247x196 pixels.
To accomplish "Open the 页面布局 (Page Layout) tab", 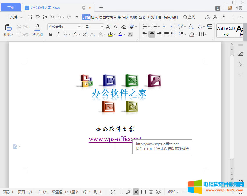I will point(106,17).
